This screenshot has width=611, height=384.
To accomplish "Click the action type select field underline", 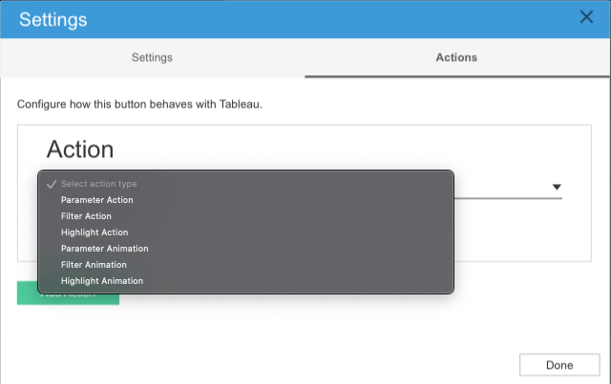I will (506, 197).
